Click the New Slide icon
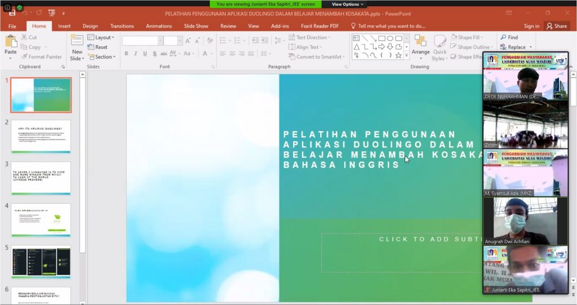Viewport: 577px width, 305px height. [77, 42]
